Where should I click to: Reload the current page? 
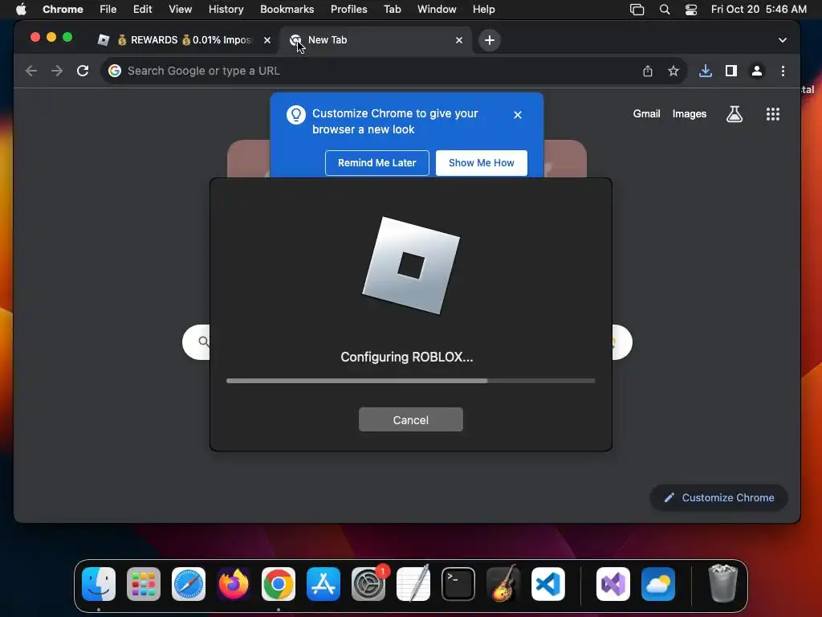pos(83,71)
